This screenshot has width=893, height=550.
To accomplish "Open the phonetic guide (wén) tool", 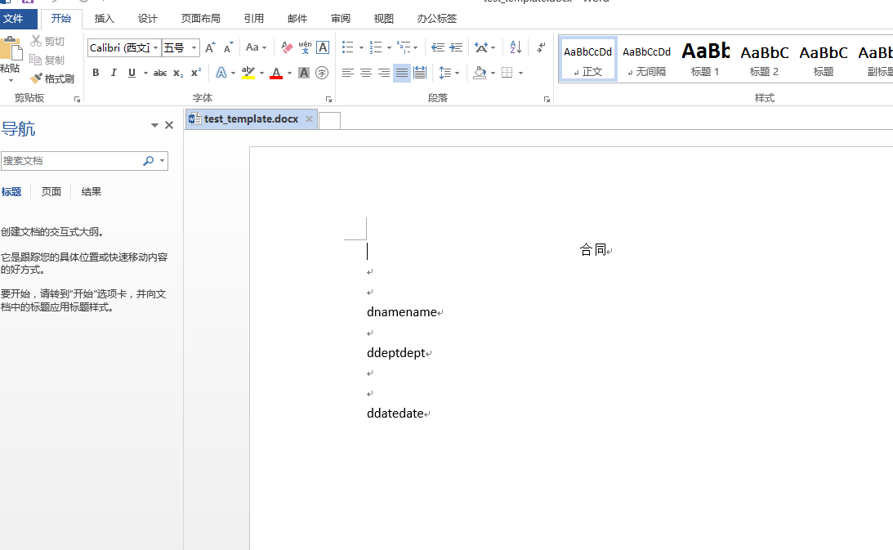I will [x=305, y=47].
